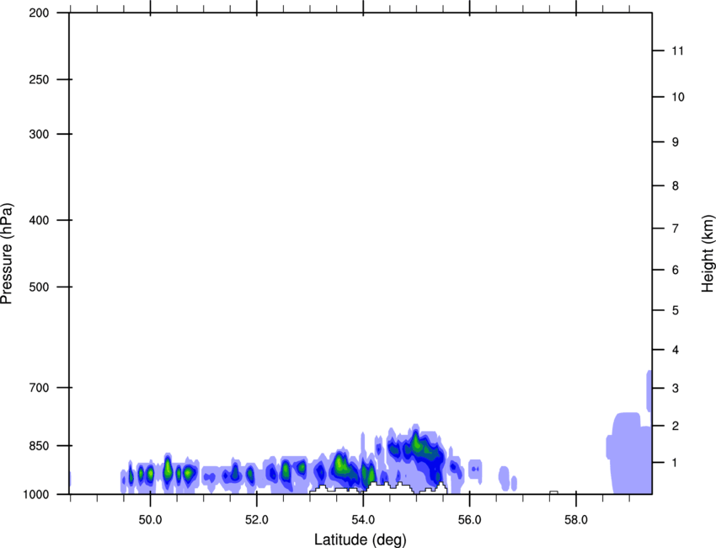Click the 11 km height label
Image resolution: width=716 pixels, height=548 pixels.
point(677,51)
